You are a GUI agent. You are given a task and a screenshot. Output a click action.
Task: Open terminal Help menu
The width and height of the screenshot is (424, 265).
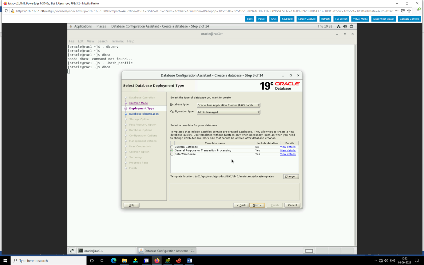pyautogui.click(x=131, y=41)
